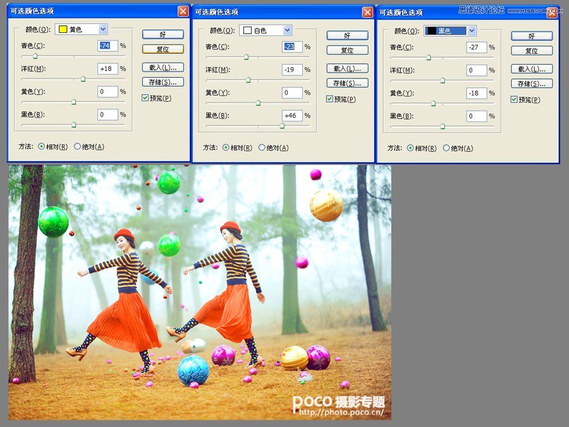The width and height of the screenshot is (569, 427).
Task: Disable 预览 in the White dialog
Action: click(x=329, y=99)
